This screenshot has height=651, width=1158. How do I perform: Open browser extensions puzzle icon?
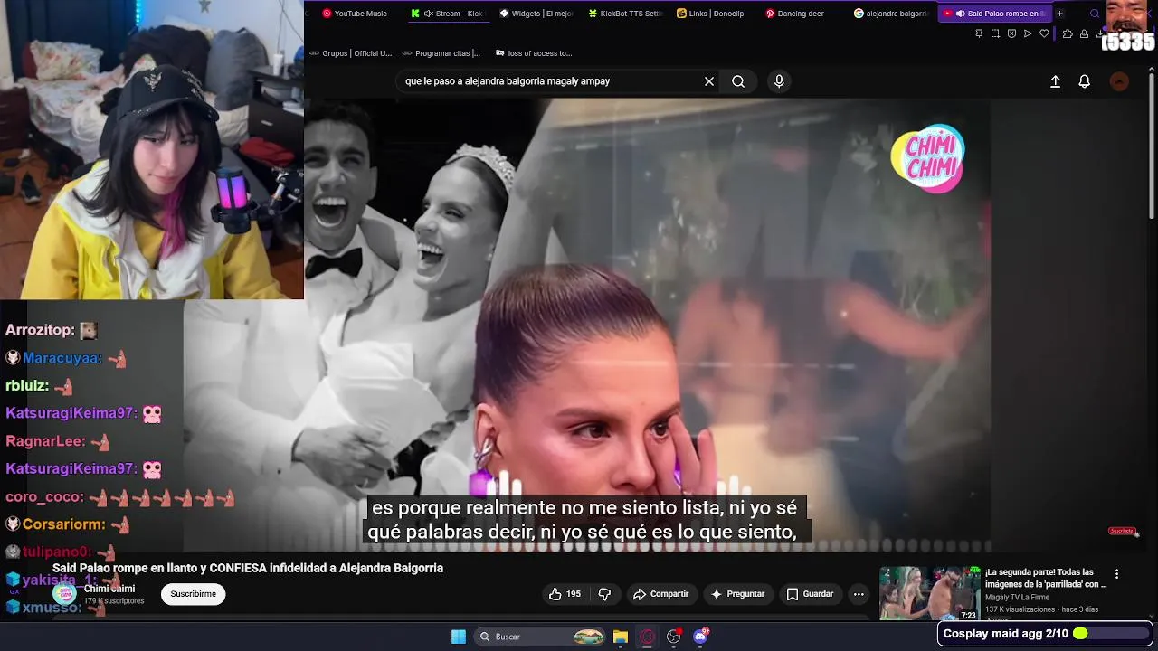pos(1068,33)
